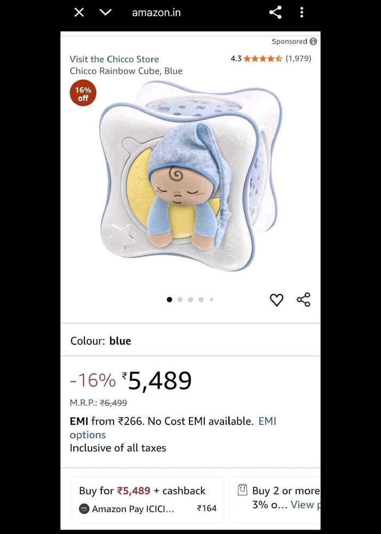
Task: Select the first carousel dot indicator
Action: click(x=169, y=300)
